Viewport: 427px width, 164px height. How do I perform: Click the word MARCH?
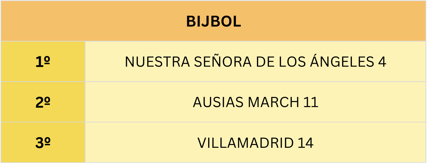click(x=274, y=103)
